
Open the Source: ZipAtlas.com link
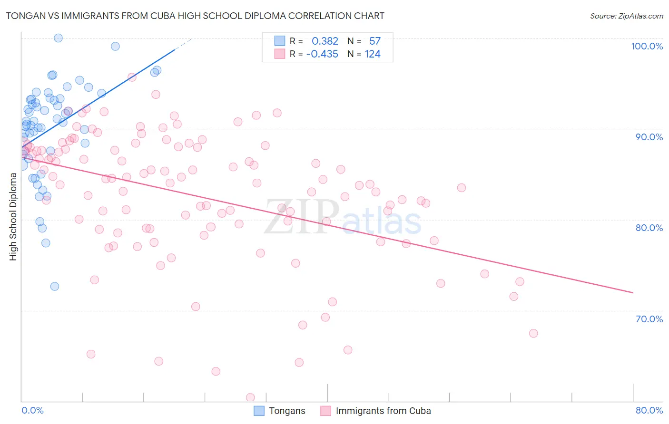(627, 16)
